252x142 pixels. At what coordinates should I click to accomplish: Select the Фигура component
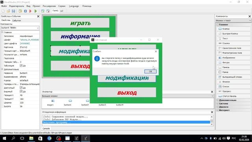pyautogui.click(x=233, y=62)
